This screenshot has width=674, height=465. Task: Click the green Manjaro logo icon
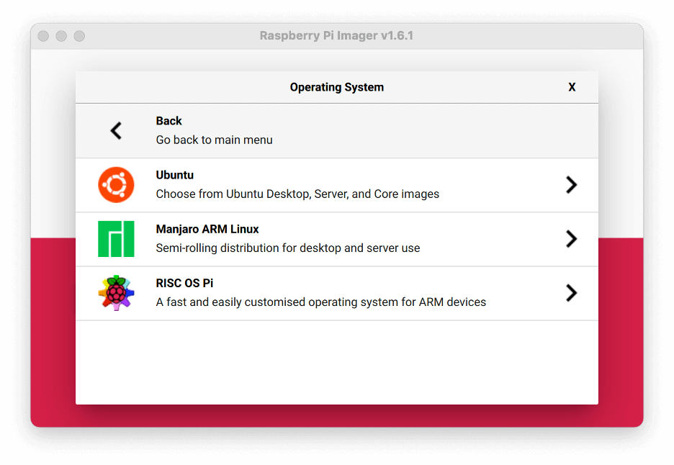pos(116,239)
